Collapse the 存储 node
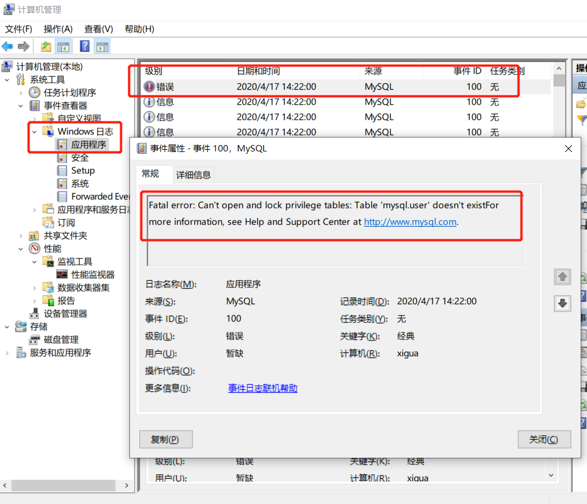The width and height of the screenshot is (587, 504). tap(7, 327)
